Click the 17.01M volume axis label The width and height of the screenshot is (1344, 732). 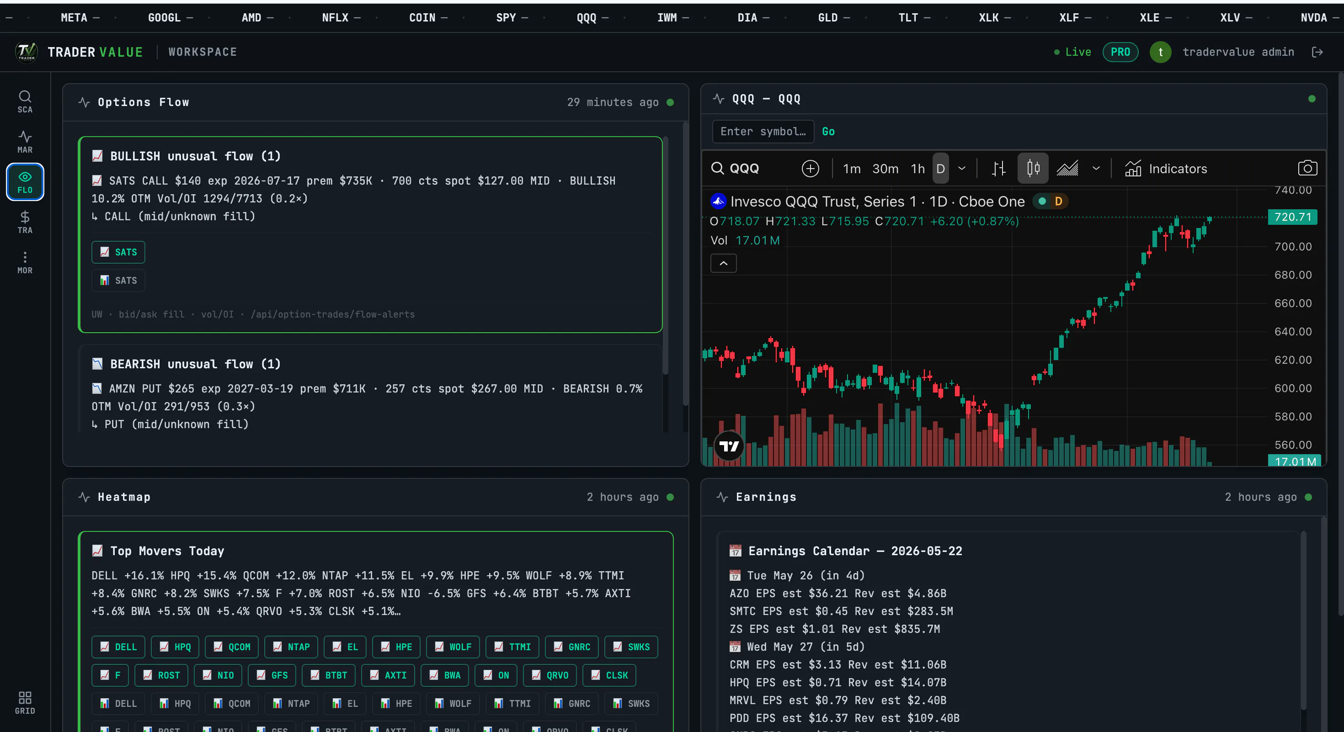[1295, 461]
